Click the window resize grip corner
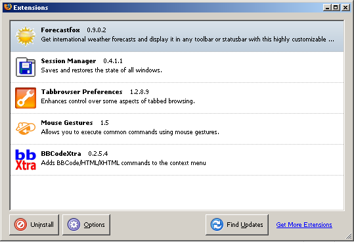Screen dimensions: 354x242 point(349,236)
